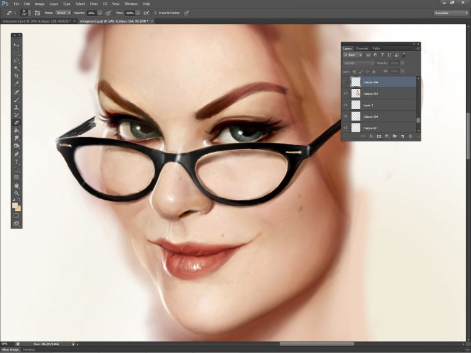Open the Window menu
The image size is (471, 353).
coord(131,4)
